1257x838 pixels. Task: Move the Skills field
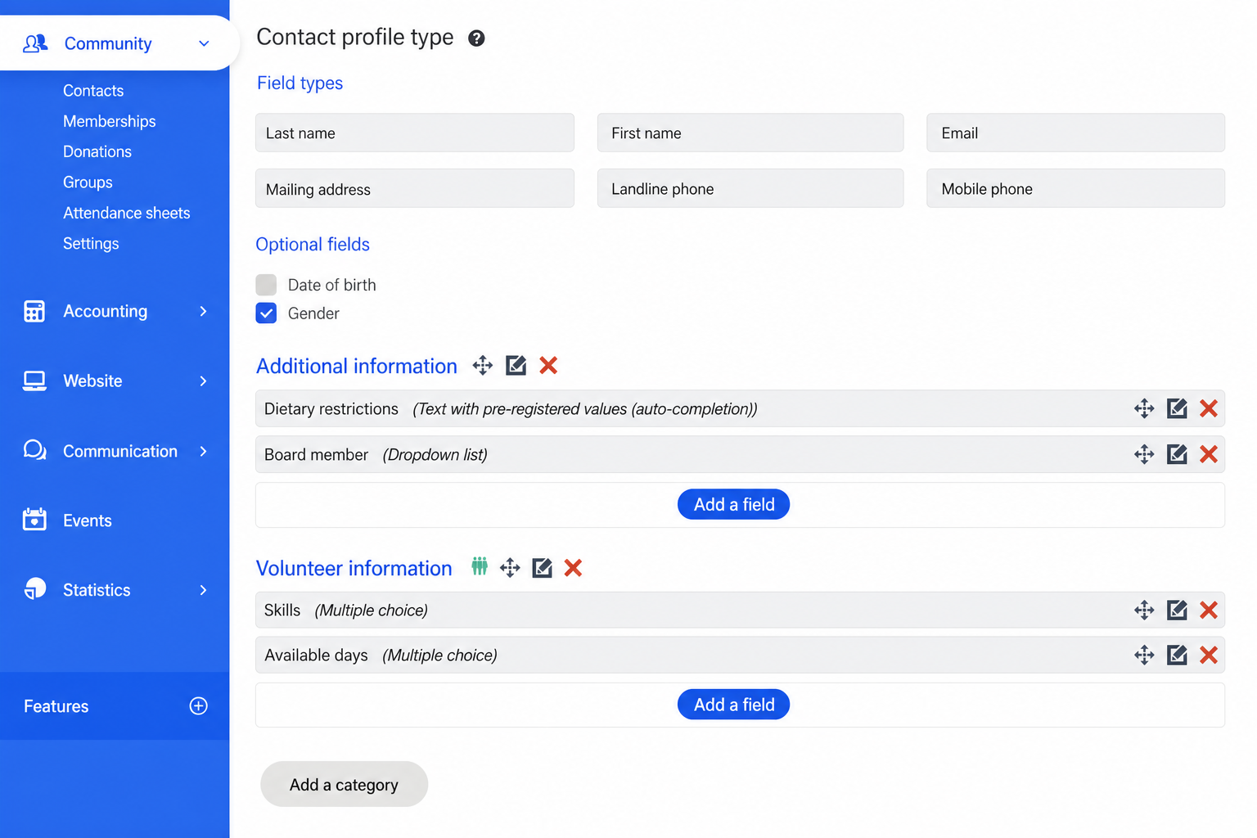click(1144, 610)
